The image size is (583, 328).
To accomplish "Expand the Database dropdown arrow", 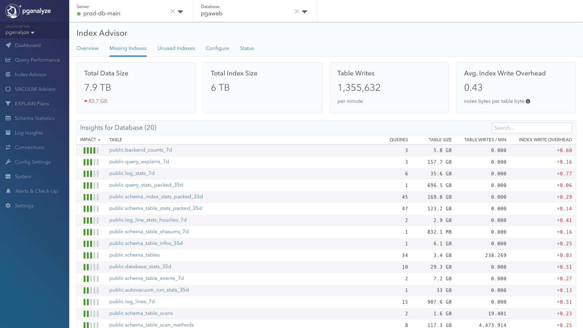I will click(305, 12).
